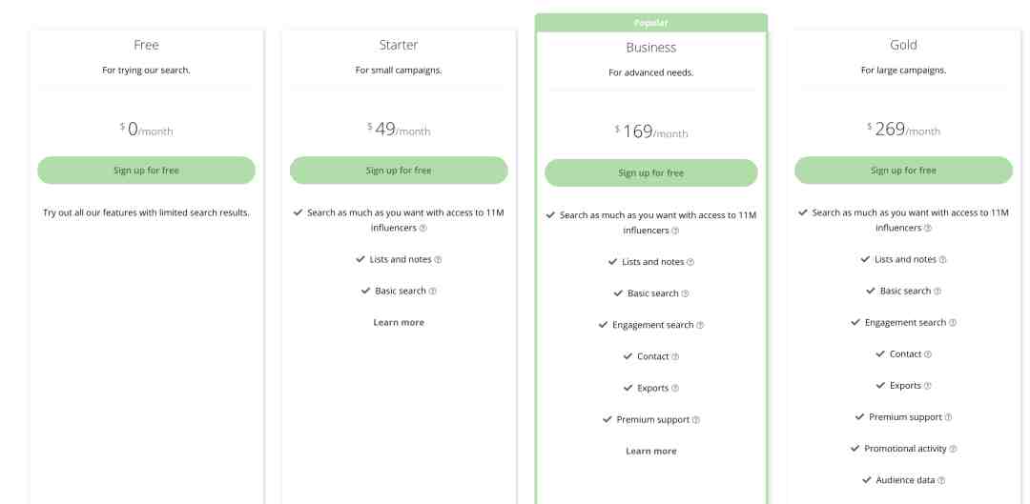
Task: Open Learn more link in Business plan
Action: coord(651,451)
